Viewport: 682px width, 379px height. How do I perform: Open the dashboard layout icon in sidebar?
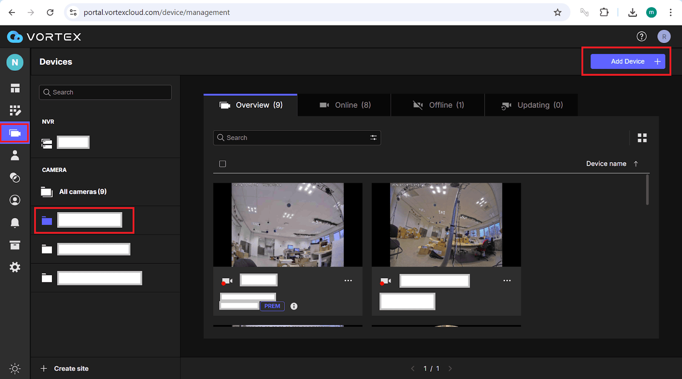point(15,88)
